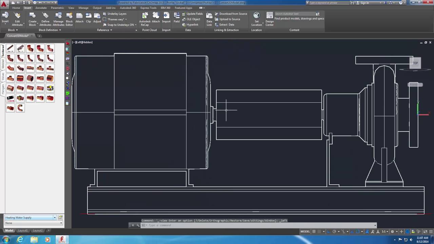
Task: Expand the Block panel dropdown
Action: point(13,30)
